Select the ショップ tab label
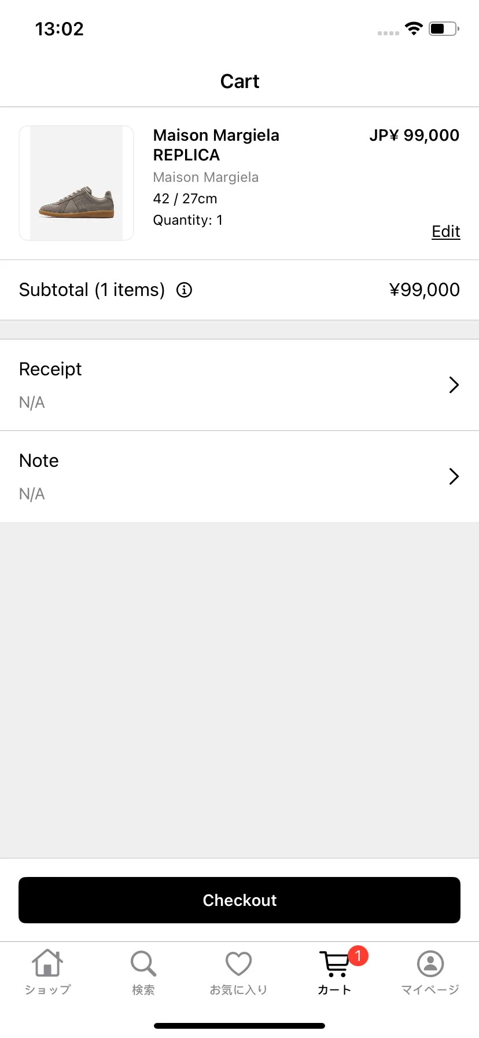Screen dimensions: 479x1038 point(47,989)
